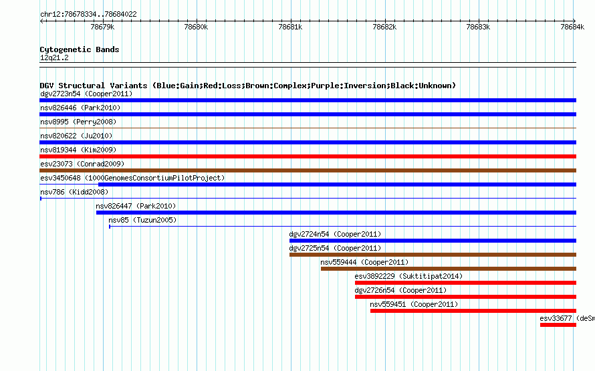Image resolution: width=595 pixels, height=371 pixels.
Task: Open nsv85 (Tuzun2005) label
Action: pos(142,220)
